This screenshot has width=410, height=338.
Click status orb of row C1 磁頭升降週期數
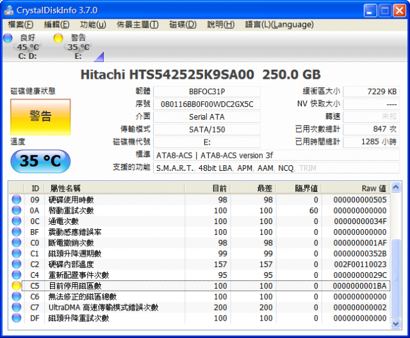click(17, 253)
